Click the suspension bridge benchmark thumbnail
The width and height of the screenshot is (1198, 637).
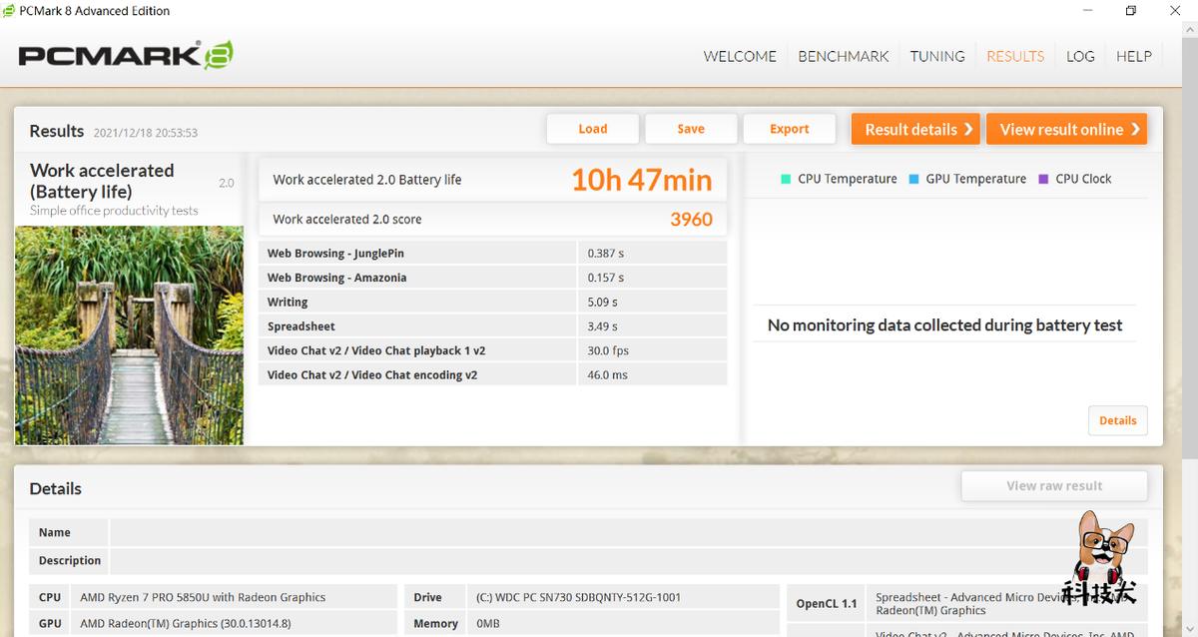[129, 334]
